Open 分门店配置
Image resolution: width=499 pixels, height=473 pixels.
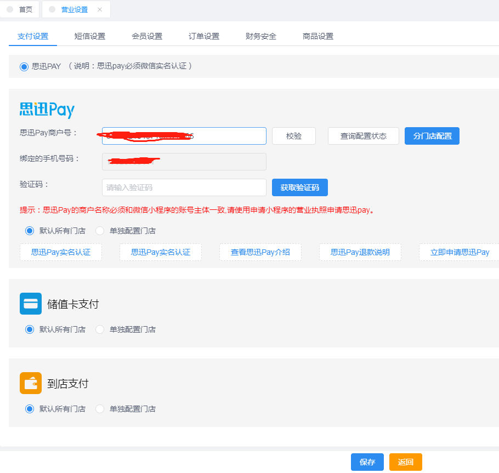click(x=432, y=136)
